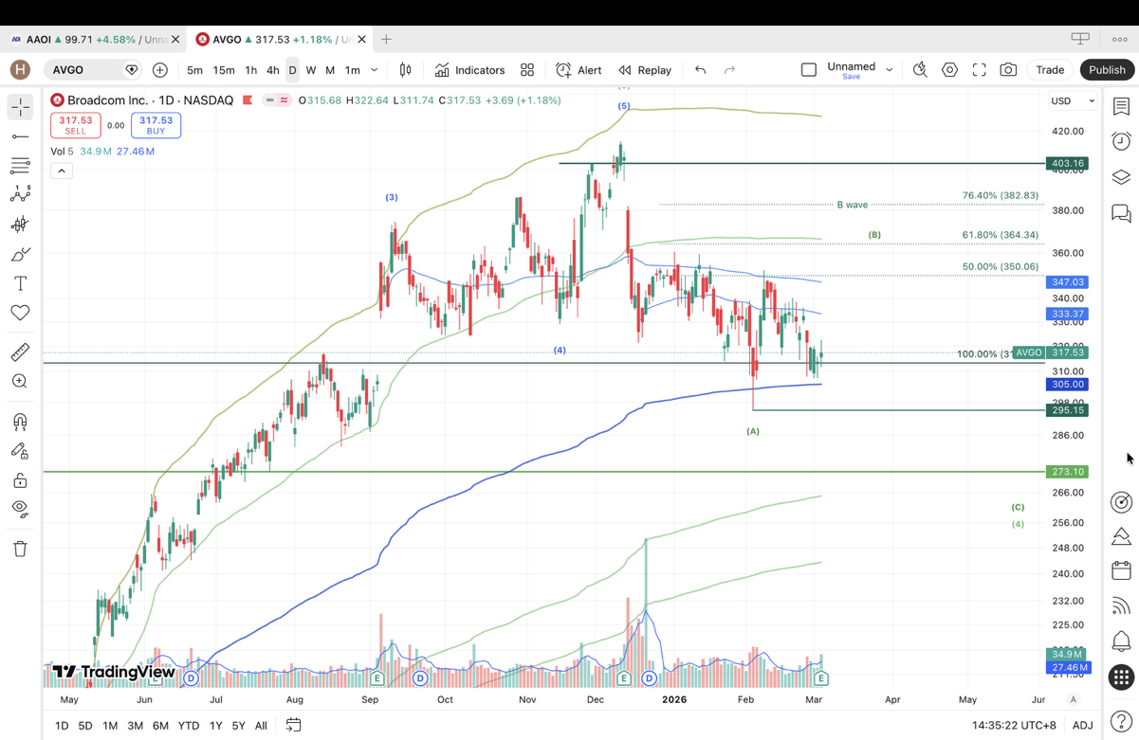Take chart snapshot with camera icon
Screen dimensions: 1139x740
point(1008,70)
